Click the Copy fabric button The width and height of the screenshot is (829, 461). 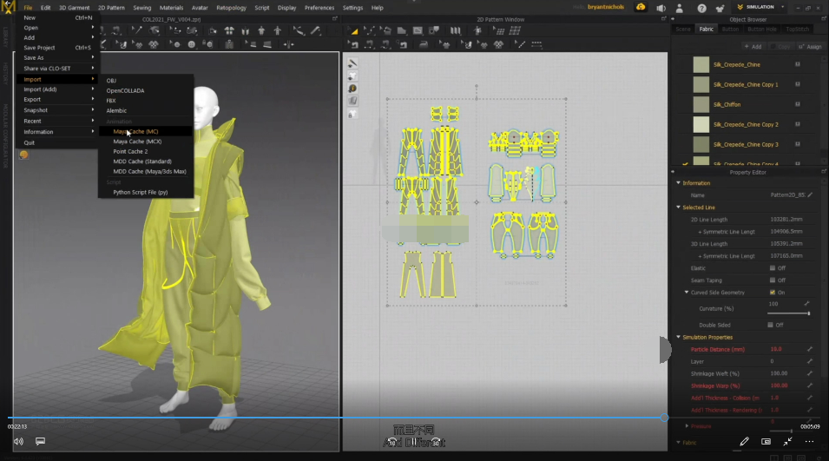[x=781, y=47]
